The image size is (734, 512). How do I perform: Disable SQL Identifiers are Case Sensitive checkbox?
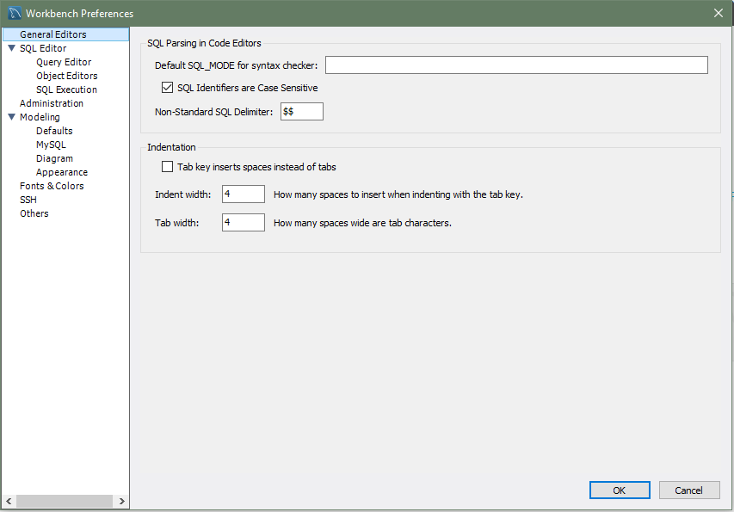coord(168,88)
